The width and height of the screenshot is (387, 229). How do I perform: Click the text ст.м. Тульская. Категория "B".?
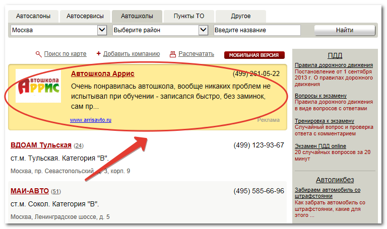pyautogui.click(x=59, y=158)
